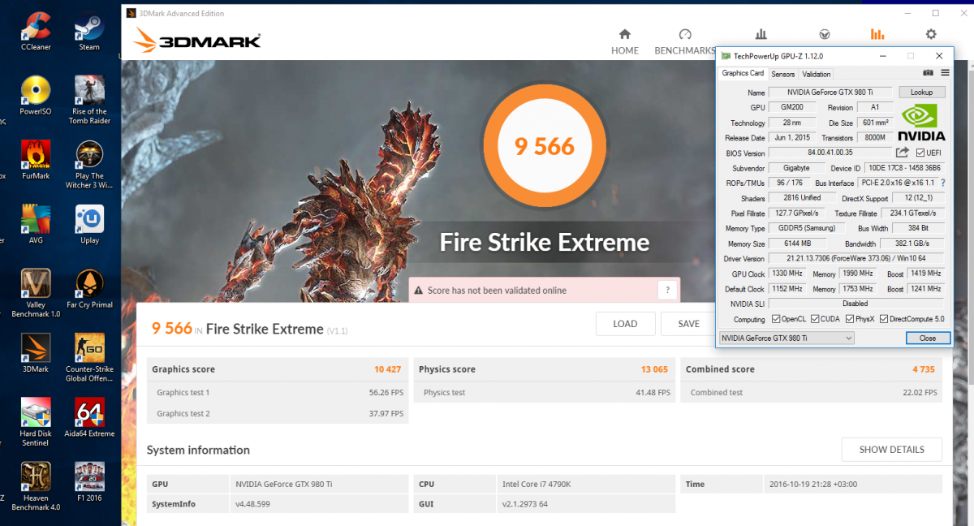Open 3DMark options gear icon
Image resolution: width=974 pixels, height=526 pixels.
point(931,35)
